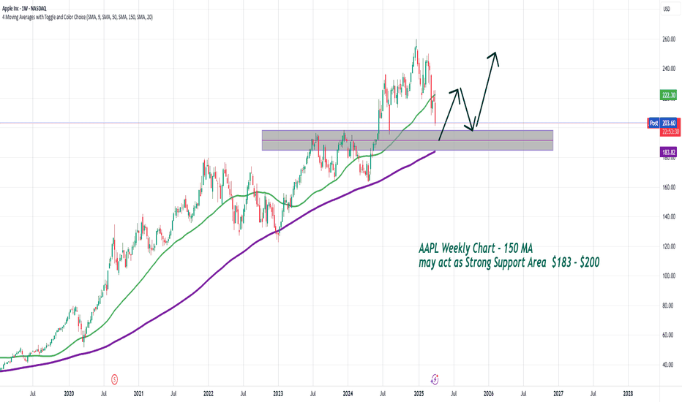The image size is (682, 402).
Task: Select the 'AAPL Weekly Chart - 150 MA' annotation text
Action: [476, 249]
